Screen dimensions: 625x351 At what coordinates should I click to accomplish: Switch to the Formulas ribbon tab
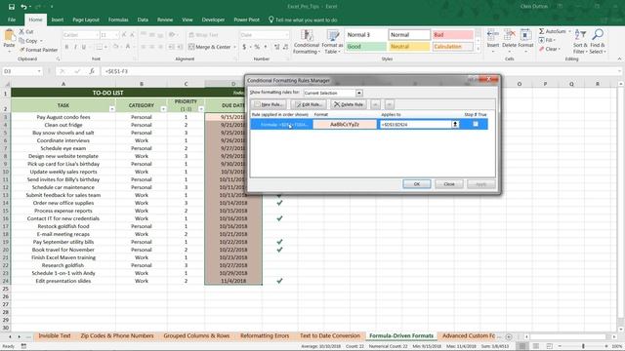118,19
